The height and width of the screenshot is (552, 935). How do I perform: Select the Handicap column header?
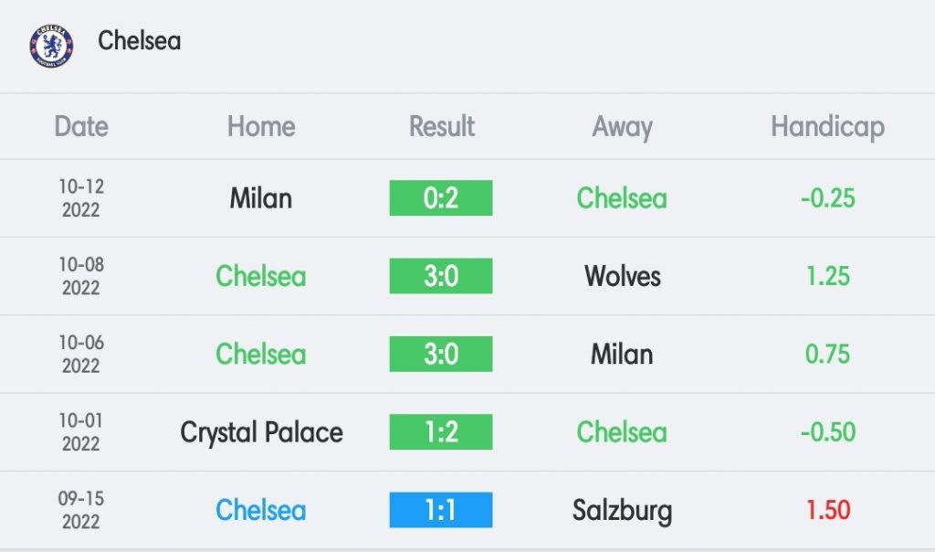coord(827,128)
